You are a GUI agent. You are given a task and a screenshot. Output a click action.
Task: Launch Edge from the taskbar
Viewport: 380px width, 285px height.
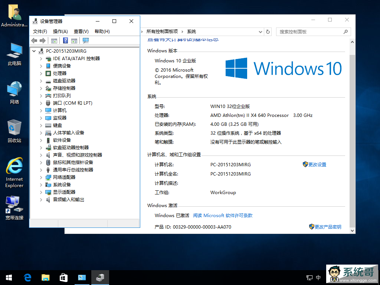[x=27, y=278]
